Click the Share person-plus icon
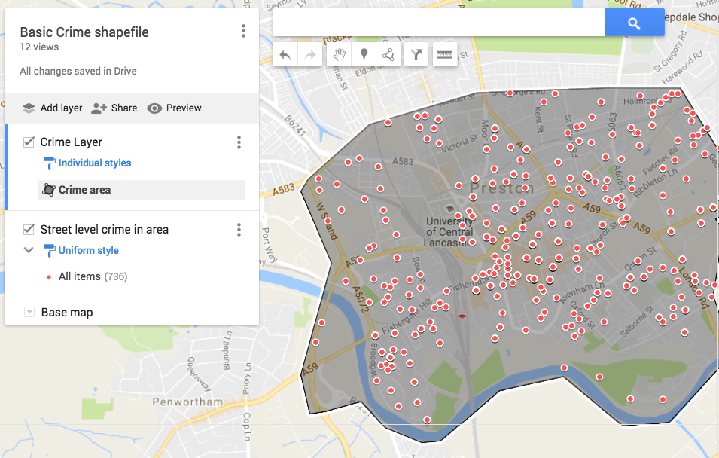 pyautogui.click(x=99, y=108)
